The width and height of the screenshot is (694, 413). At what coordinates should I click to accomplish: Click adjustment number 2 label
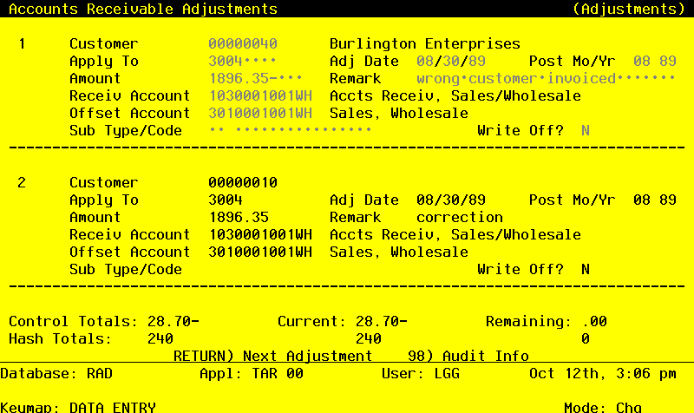[22, 182]
